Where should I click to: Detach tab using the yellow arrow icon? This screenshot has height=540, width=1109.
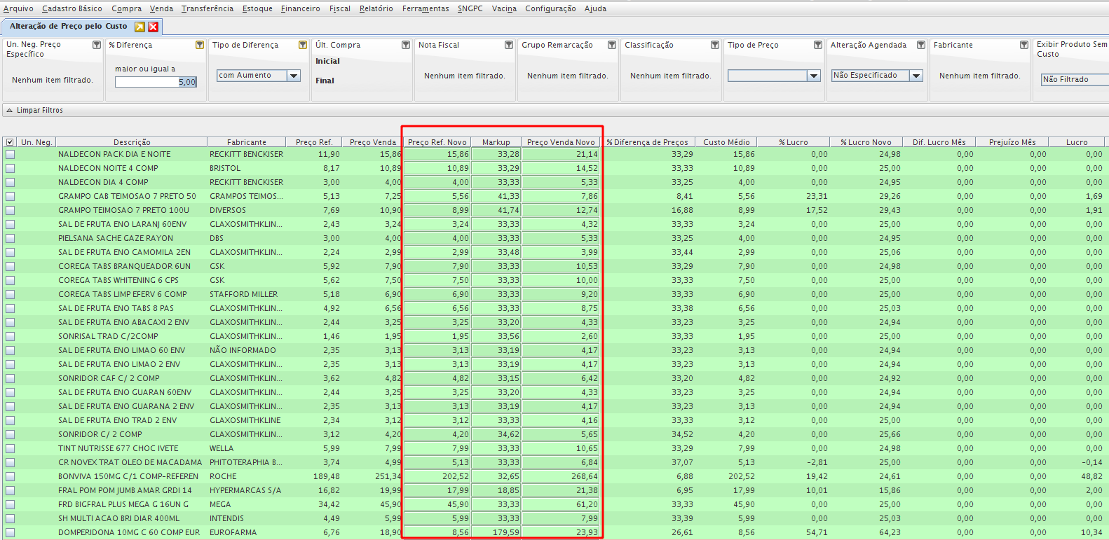point(140,27)
